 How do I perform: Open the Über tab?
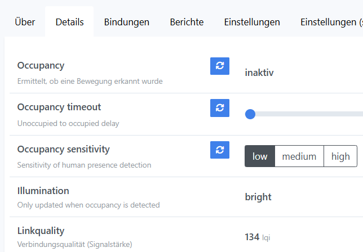[25, 22]
